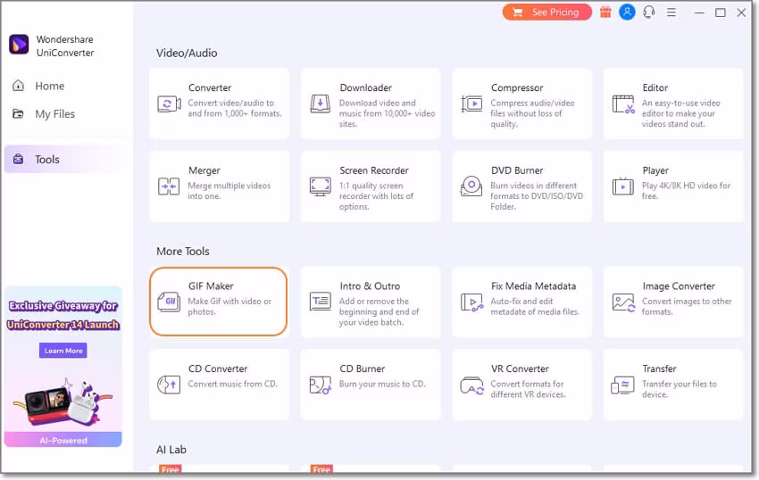Click the Downloader card title
The image size is (759, 480).
[365, 87]
